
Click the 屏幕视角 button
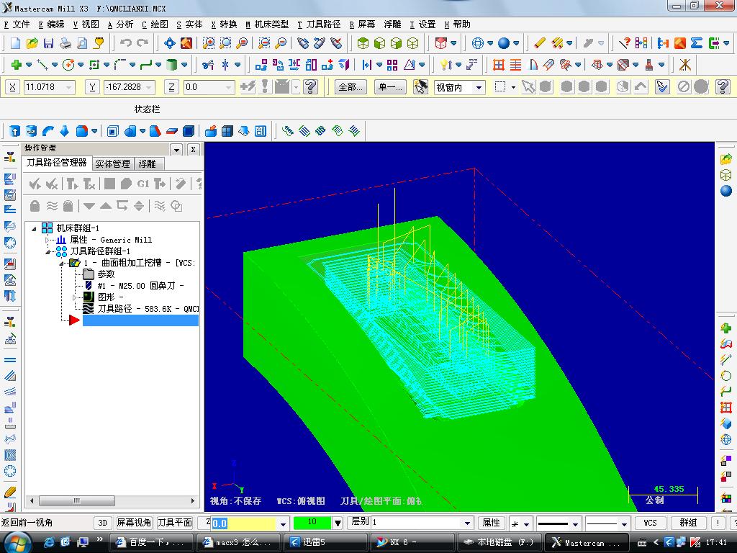134,523
